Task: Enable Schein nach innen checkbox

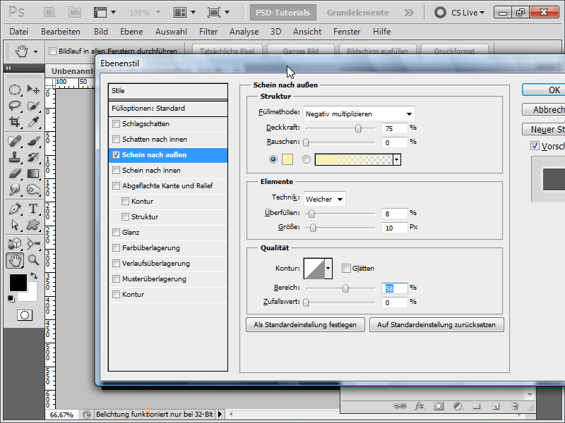Action: pyautogui.click(x=116, y=170)
